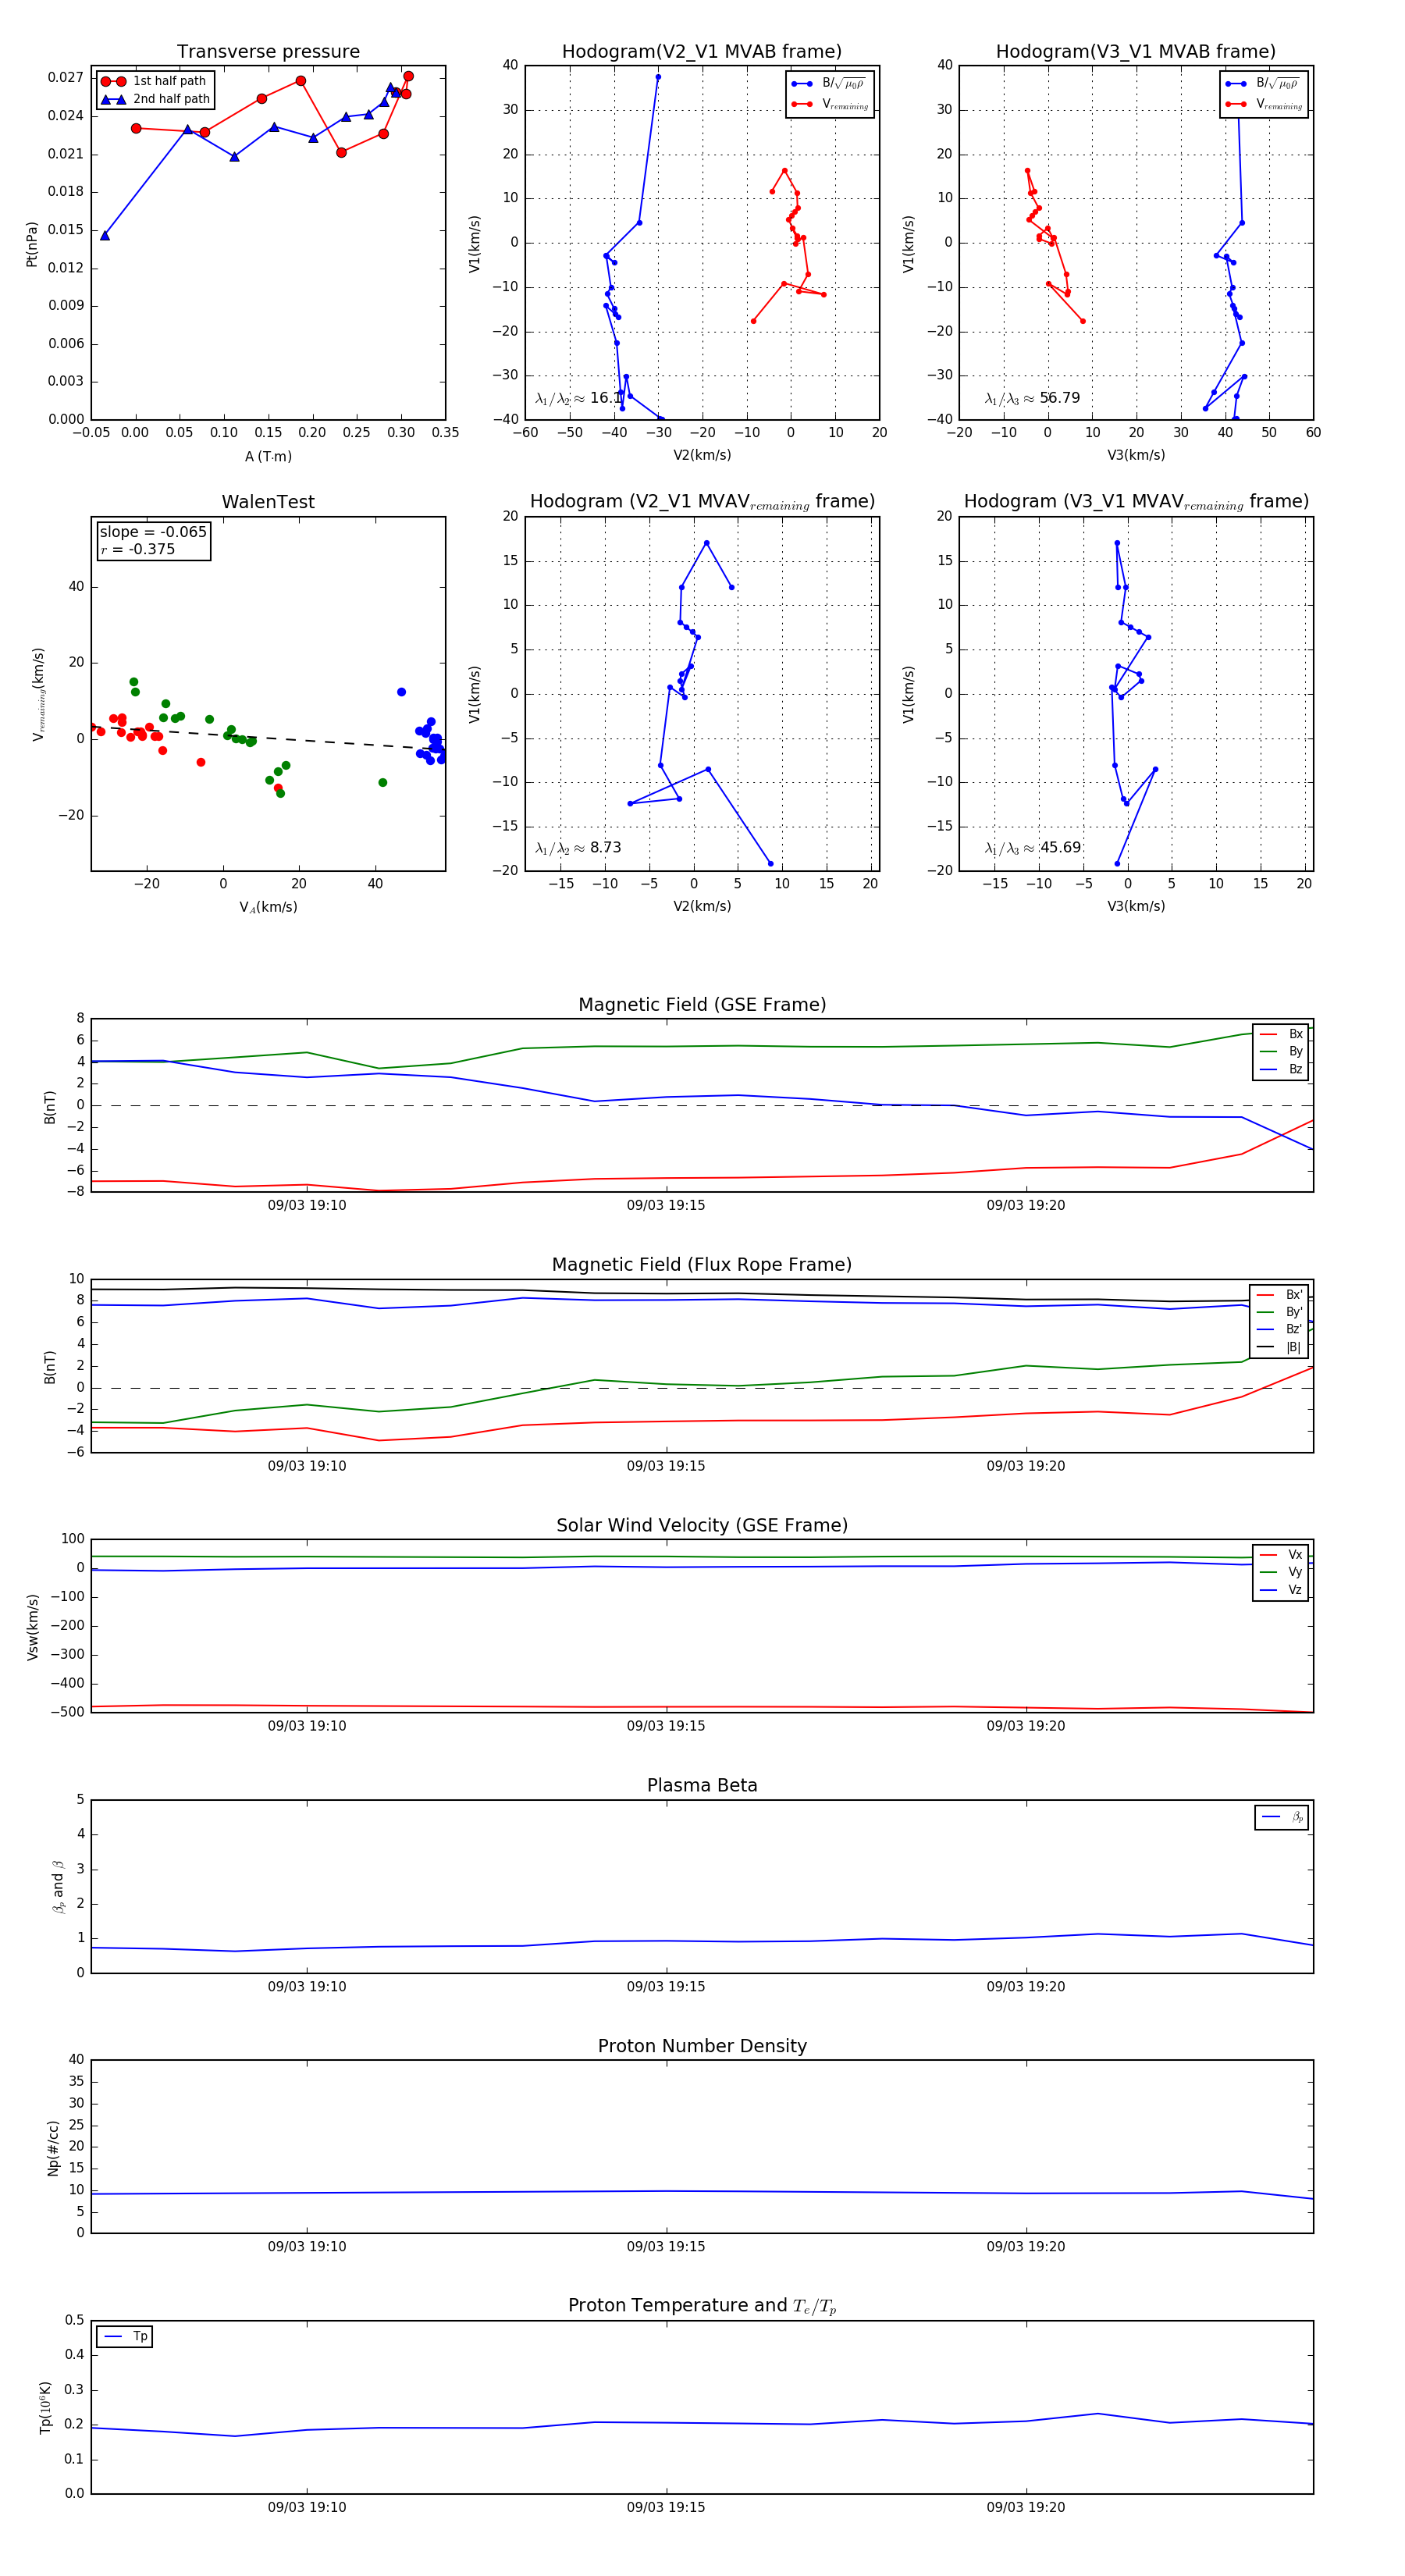This screenshot has width=1405, height=2576.
Task: Click the 'A (T·m)' axis label
Action: coord(268,456)
